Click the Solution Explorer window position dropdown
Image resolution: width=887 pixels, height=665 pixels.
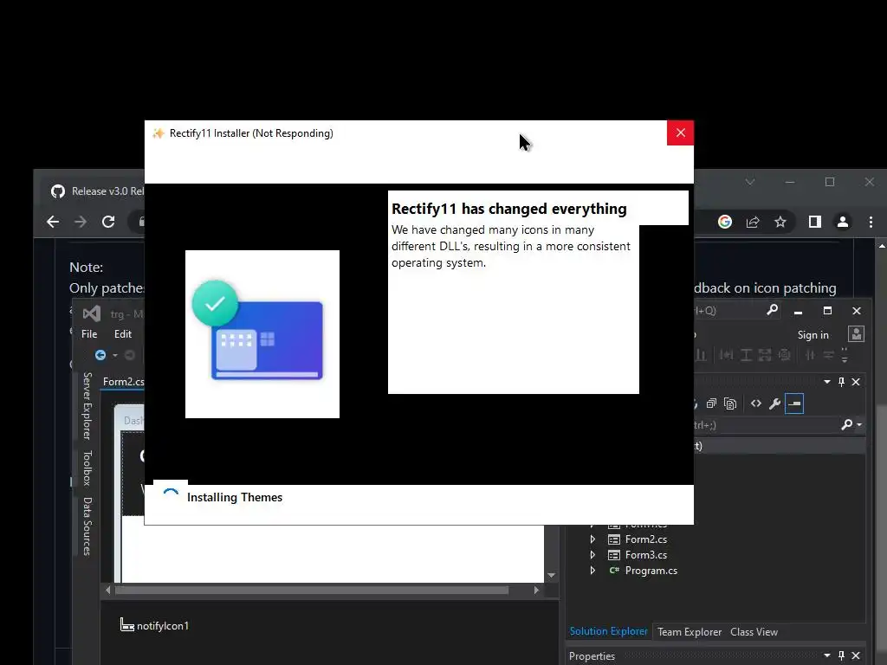point(827,382)
